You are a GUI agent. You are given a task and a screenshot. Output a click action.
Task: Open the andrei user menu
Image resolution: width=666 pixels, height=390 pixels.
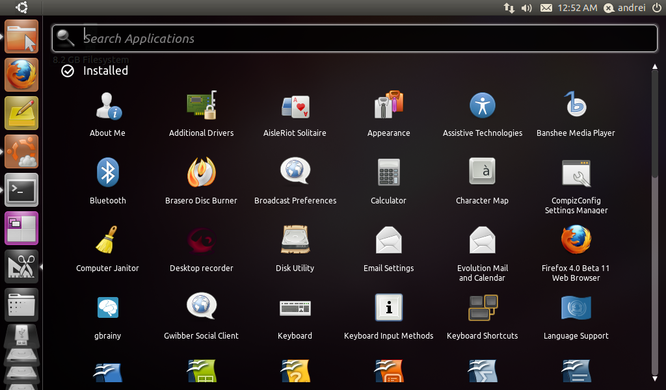pos(625,8)
